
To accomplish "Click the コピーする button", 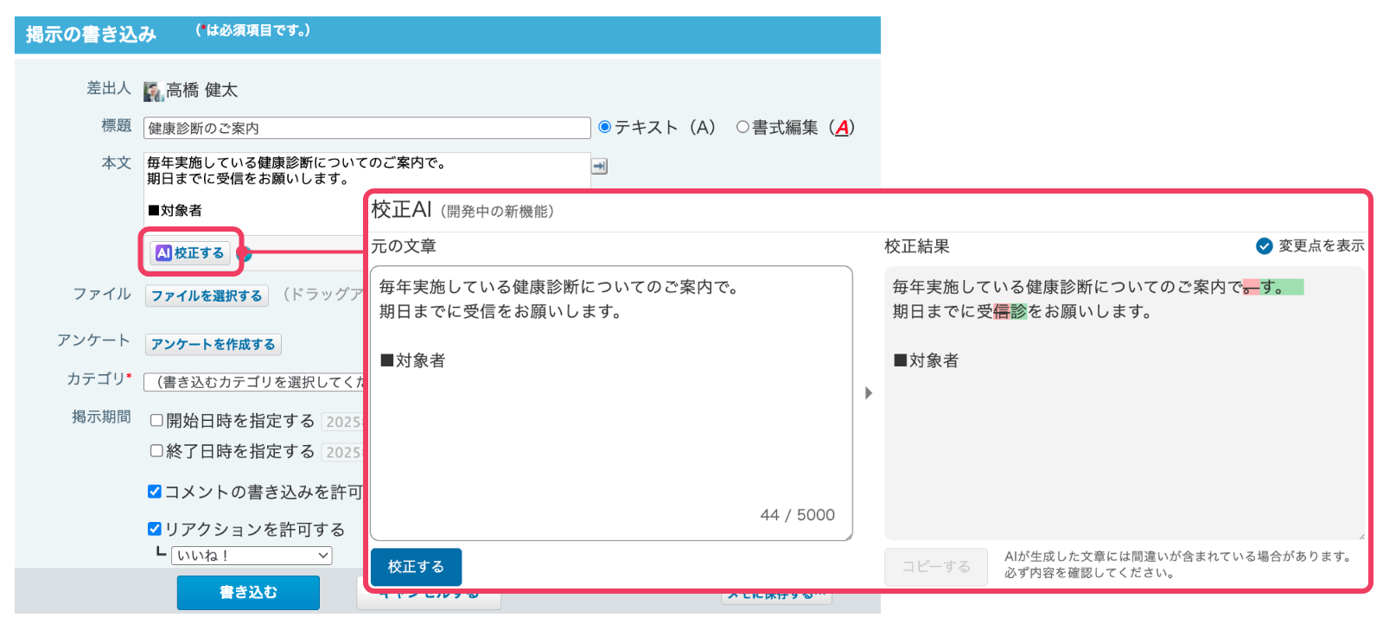I will point(935,567).
